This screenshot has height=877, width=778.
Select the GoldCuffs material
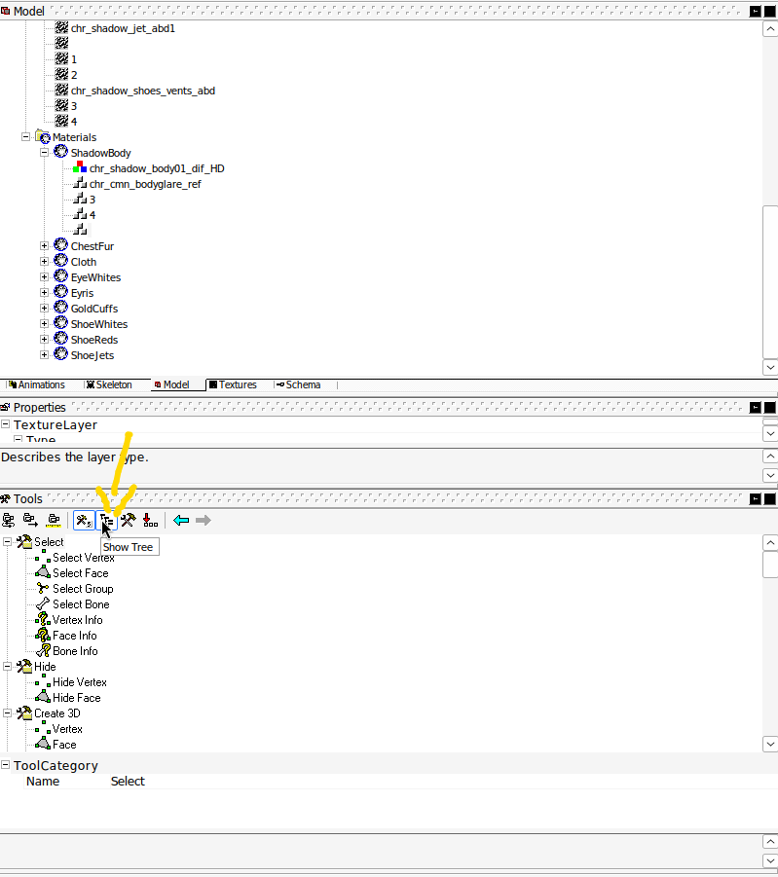point(93,309)
